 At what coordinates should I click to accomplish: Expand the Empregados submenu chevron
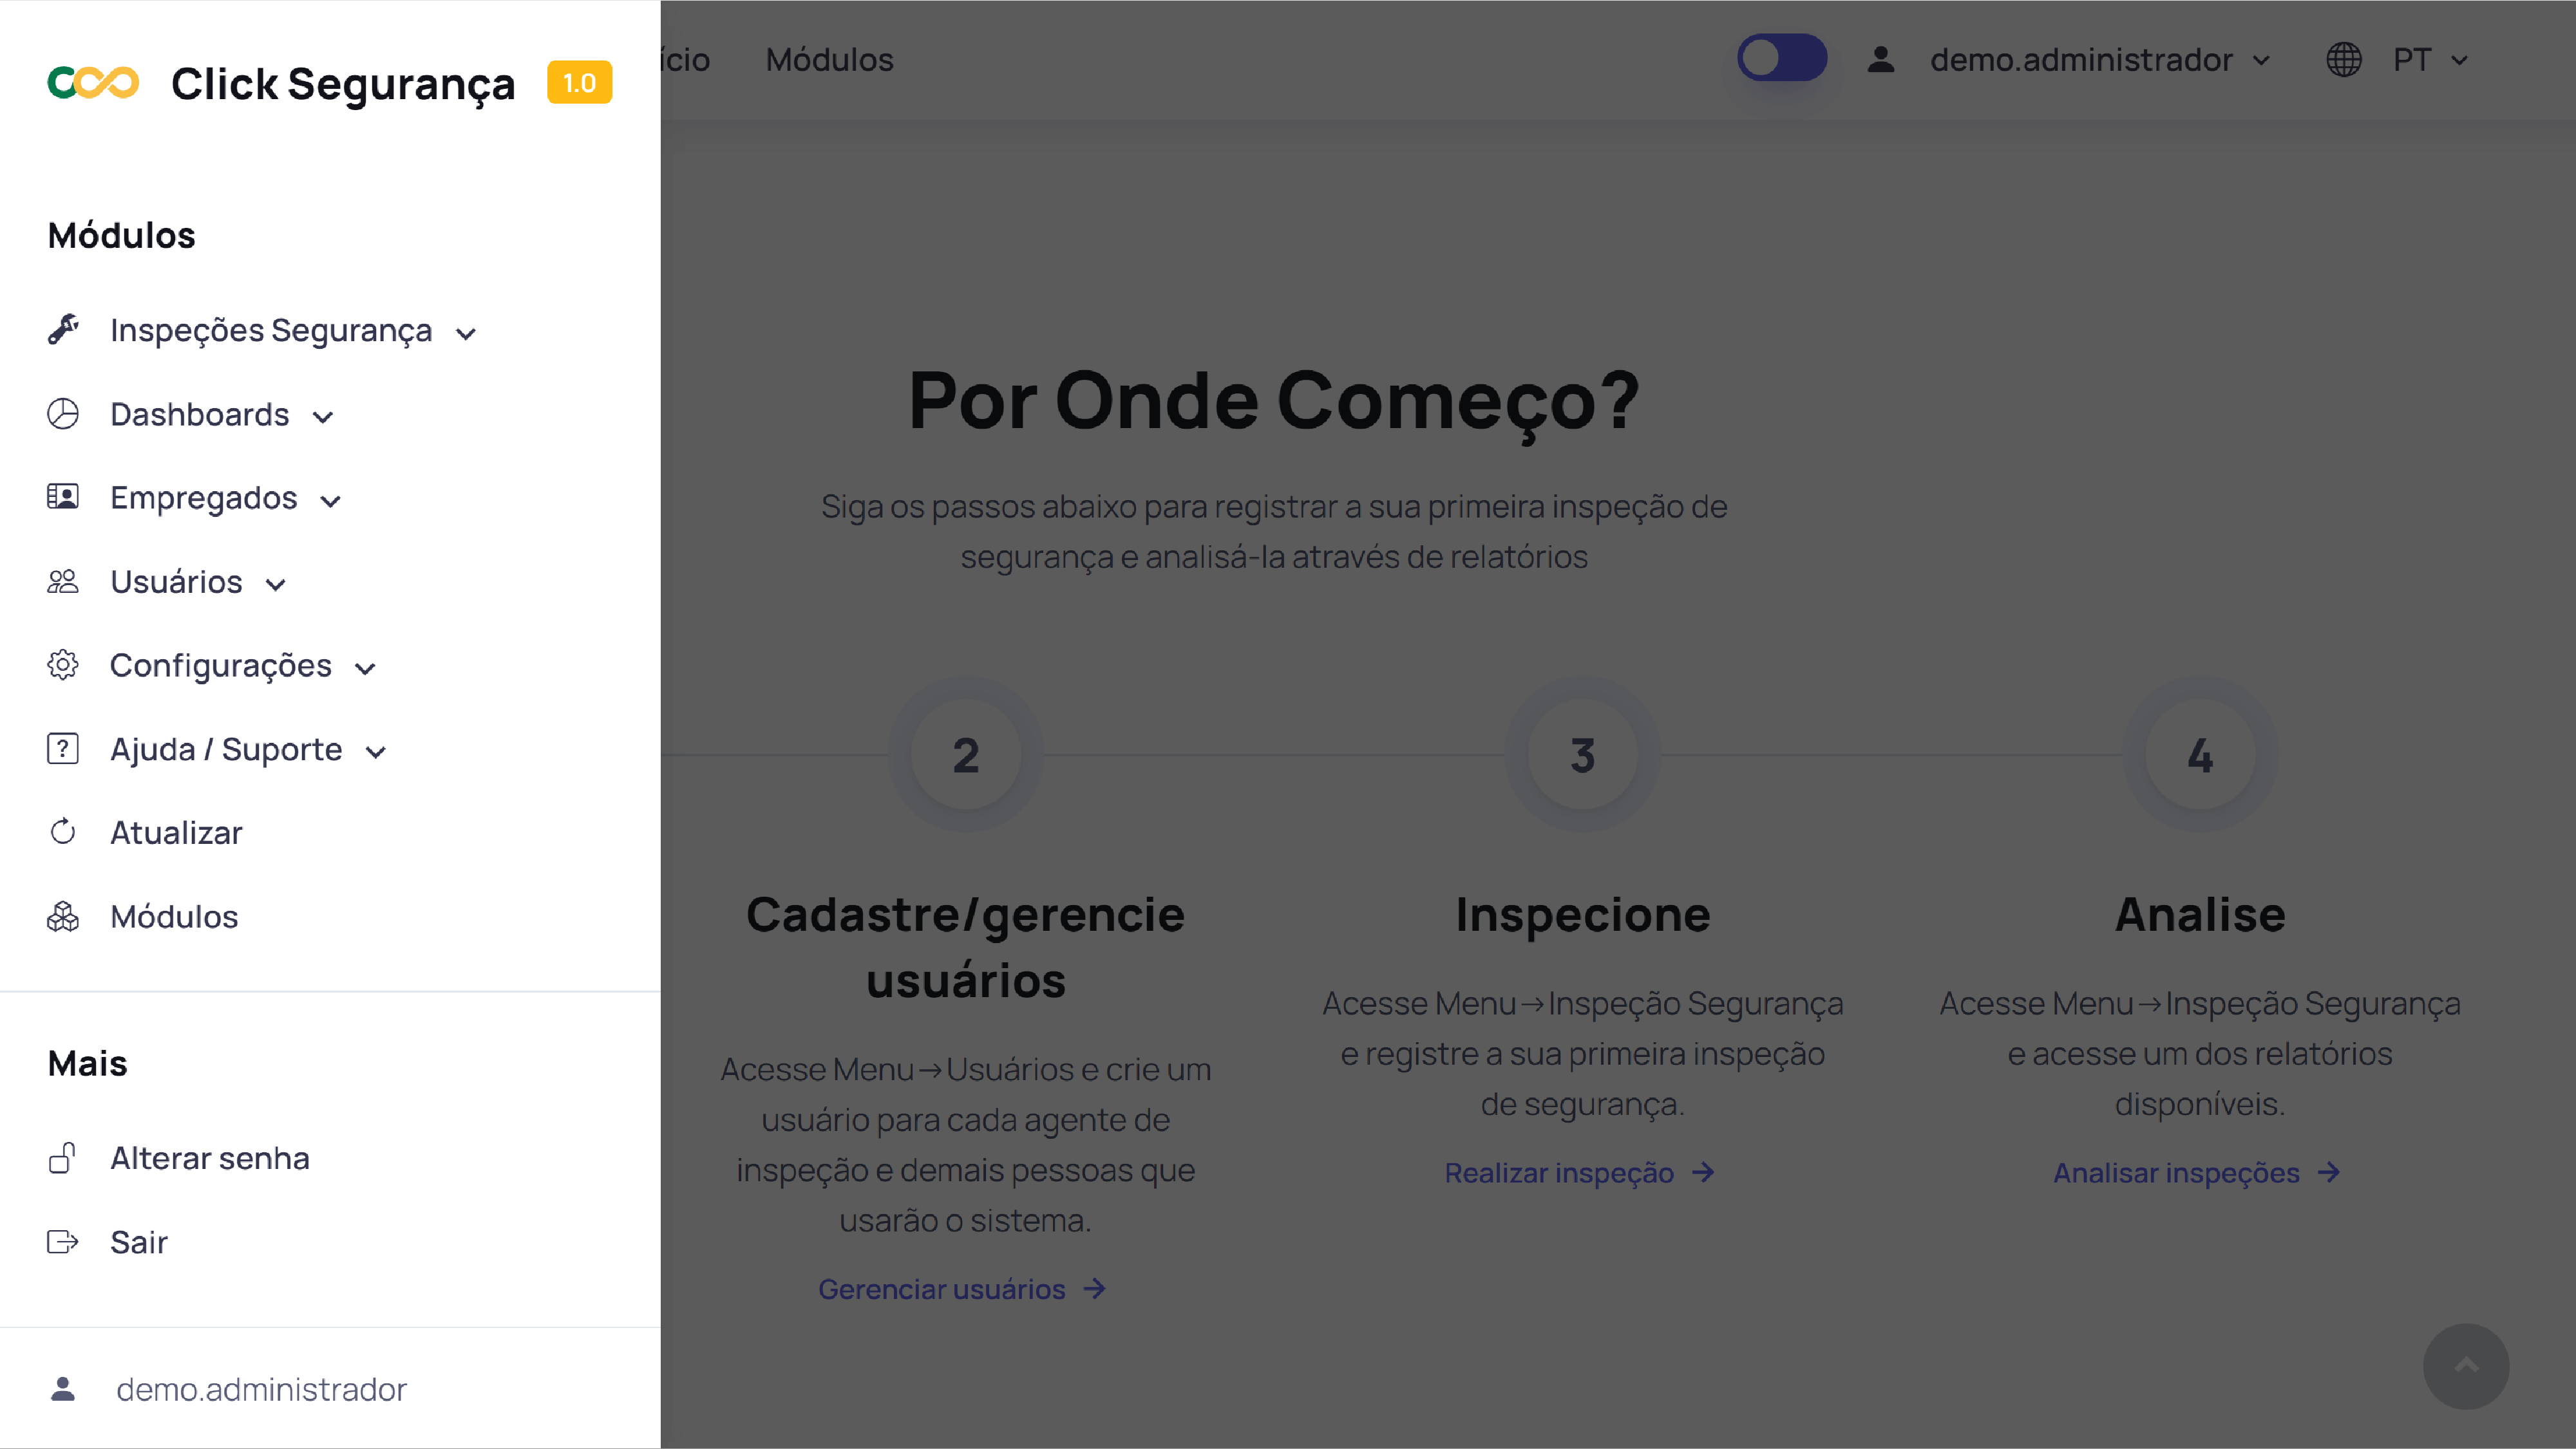click(x=331, y=501)
